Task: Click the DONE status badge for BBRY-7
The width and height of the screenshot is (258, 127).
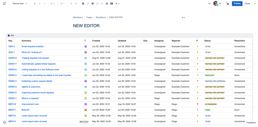Action: (x=208, y=110)
